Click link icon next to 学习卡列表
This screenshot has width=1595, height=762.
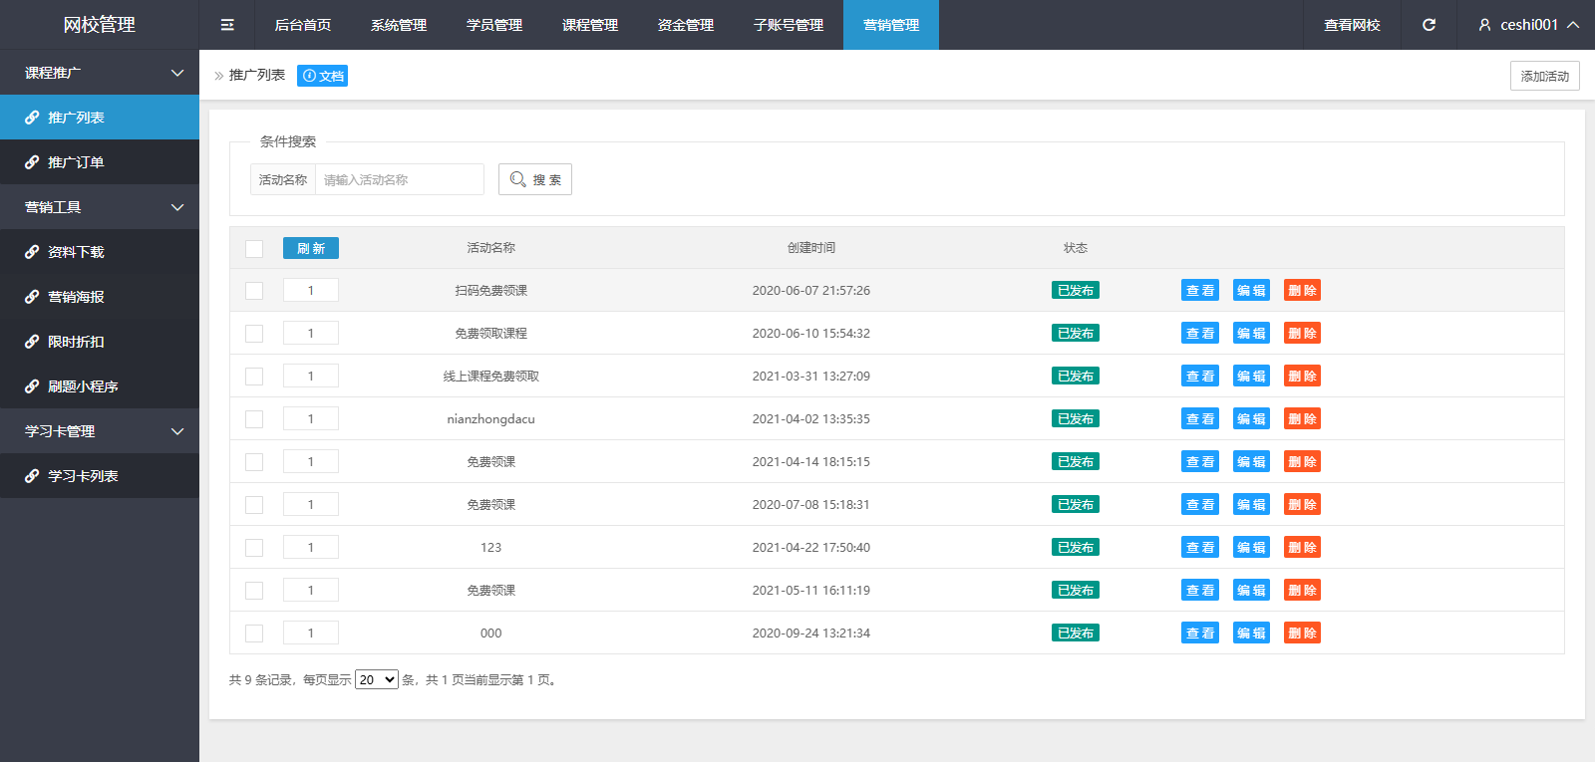pyautogui.click(x=32, y=476)
